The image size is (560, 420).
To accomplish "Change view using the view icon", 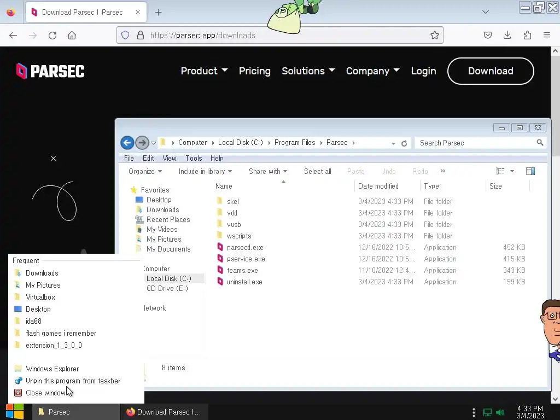I will 500,171.
